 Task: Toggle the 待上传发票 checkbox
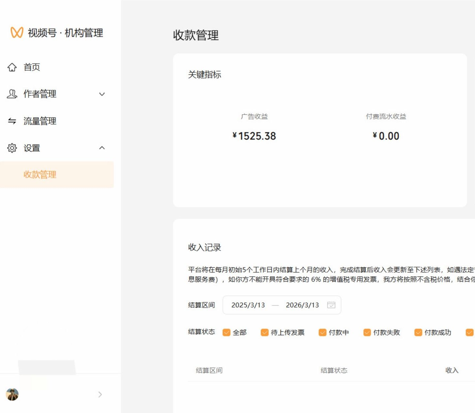click(264, 332)
